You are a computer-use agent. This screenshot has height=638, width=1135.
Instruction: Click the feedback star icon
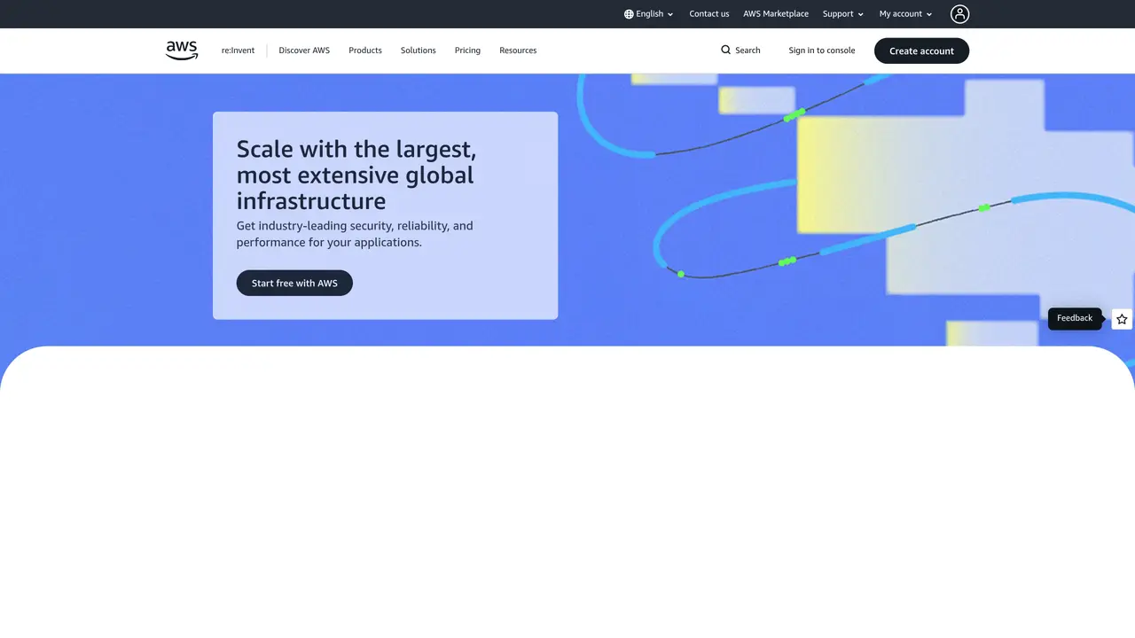[1122, 319]
